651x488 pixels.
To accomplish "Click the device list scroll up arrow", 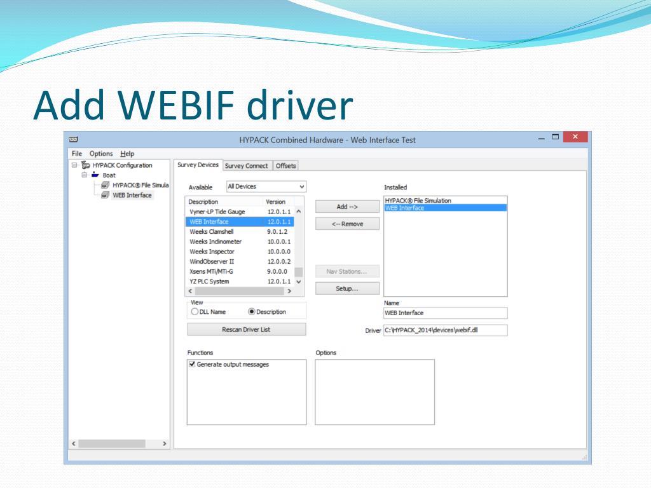I will pyautogui.click(x=299, y=212).
